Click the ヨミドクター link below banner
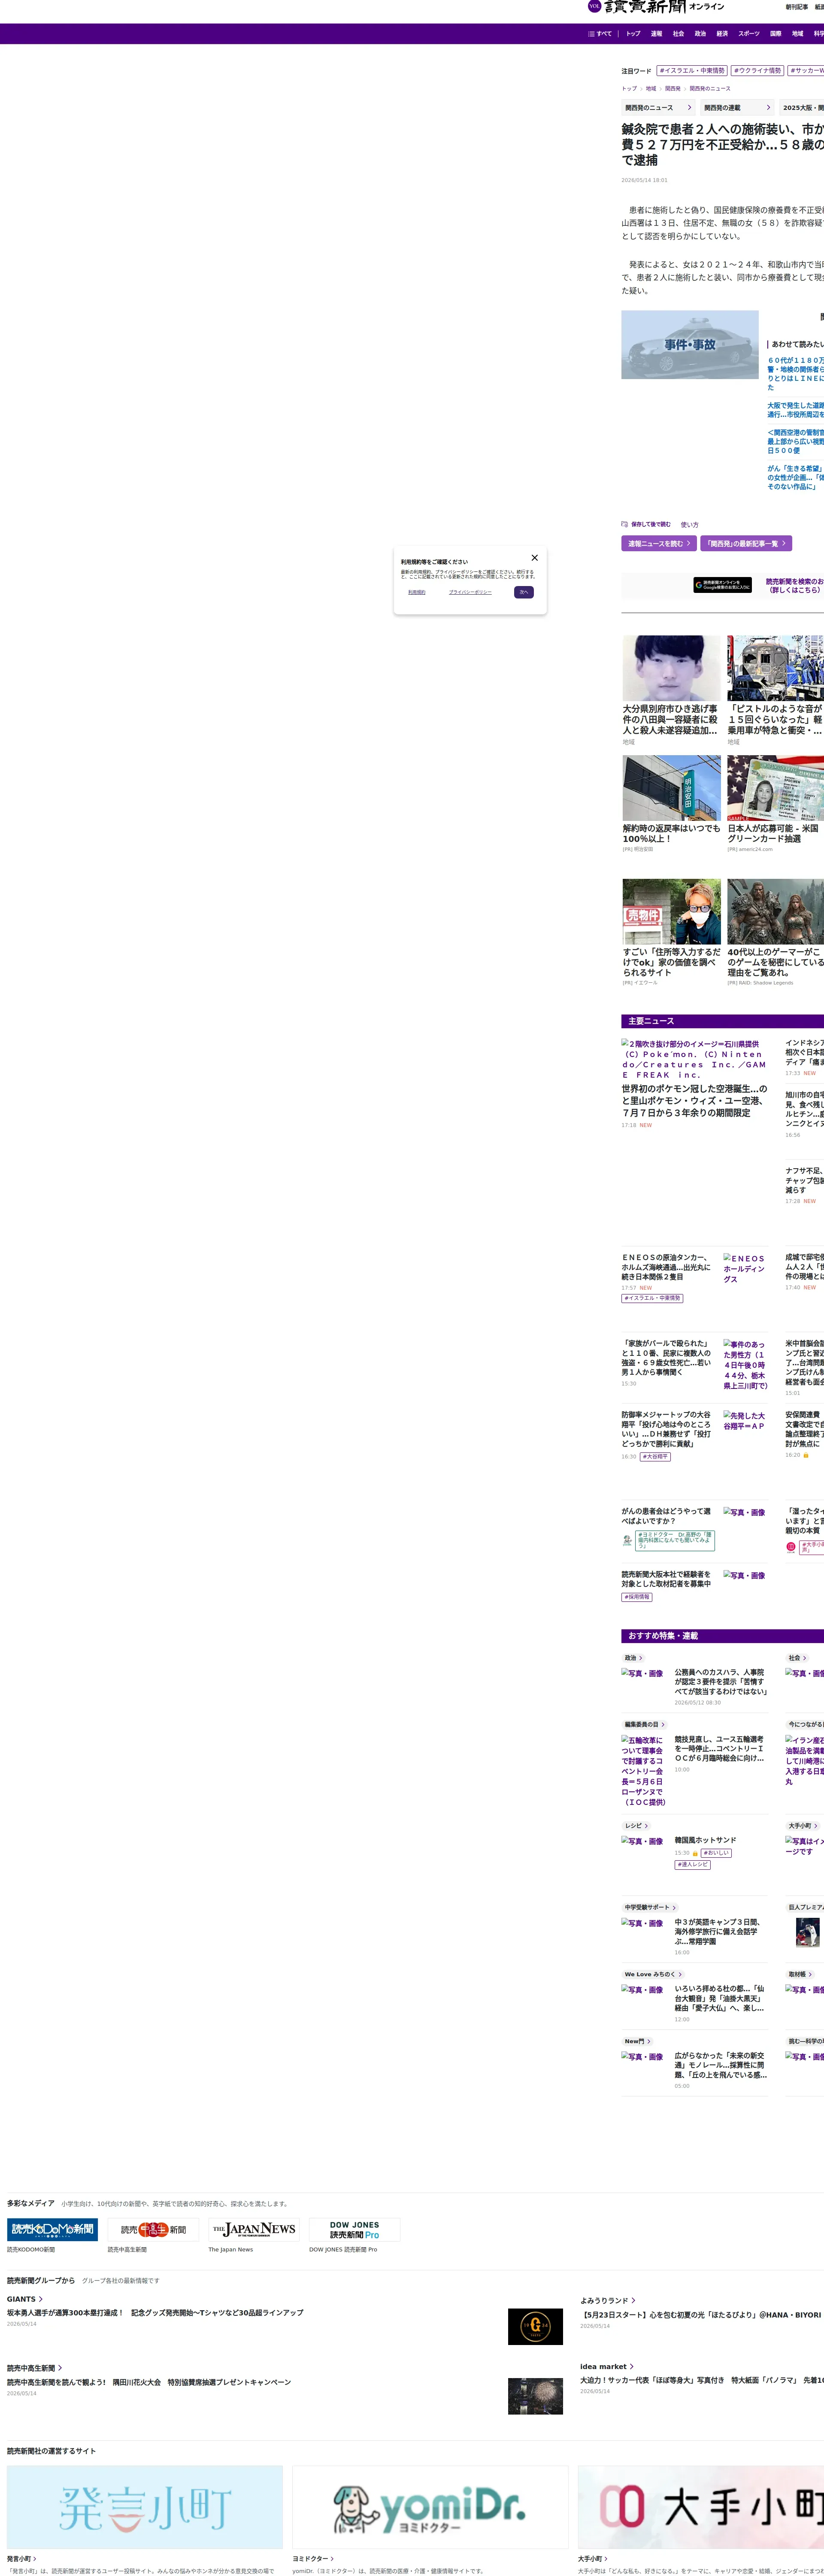 coord(313,2559)
